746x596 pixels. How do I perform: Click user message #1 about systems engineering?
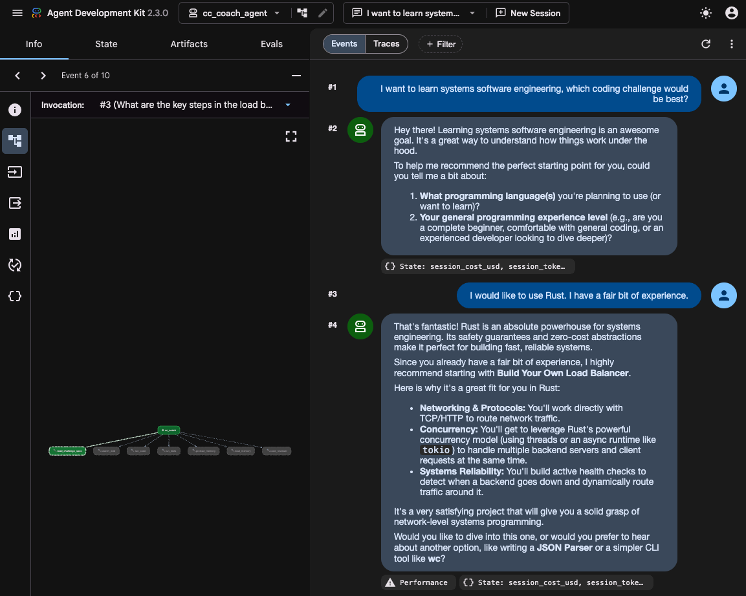pos(529,94)
